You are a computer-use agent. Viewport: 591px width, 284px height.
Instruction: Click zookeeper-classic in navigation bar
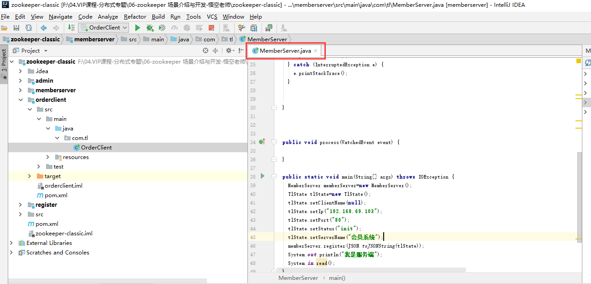(31, 40)
